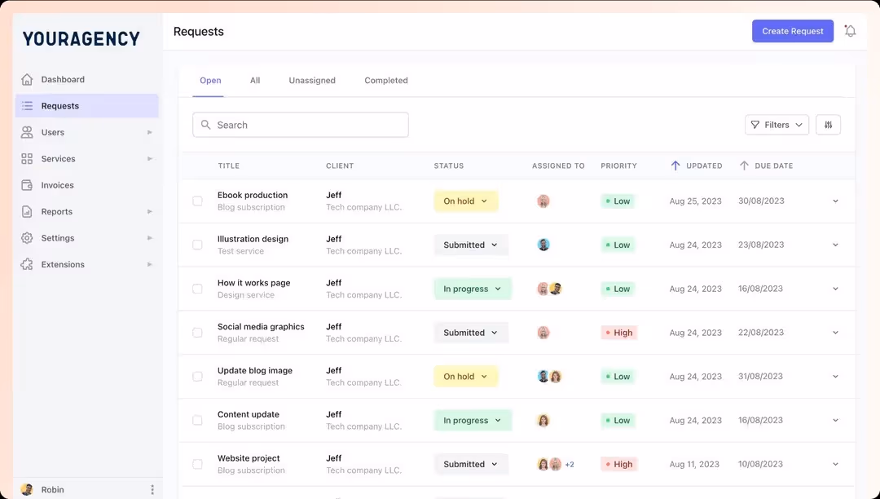Switch to the All tab
880x499 pixels.
point(255,80)
